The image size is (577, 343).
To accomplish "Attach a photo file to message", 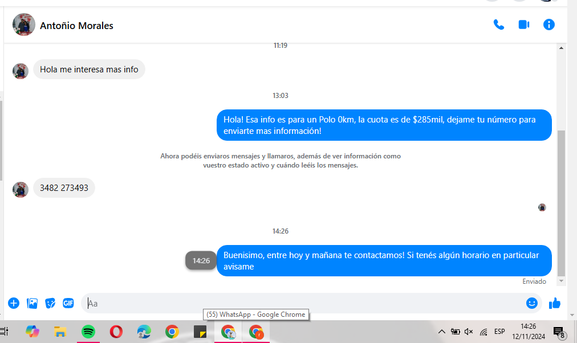I will point(32,303).
